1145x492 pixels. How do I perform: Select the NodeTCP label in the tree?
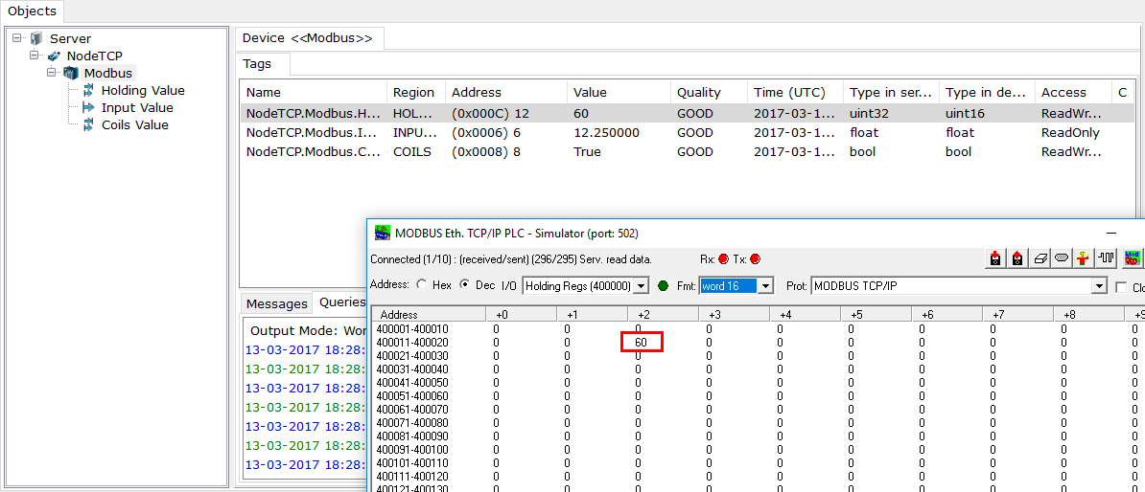(95, 56)
